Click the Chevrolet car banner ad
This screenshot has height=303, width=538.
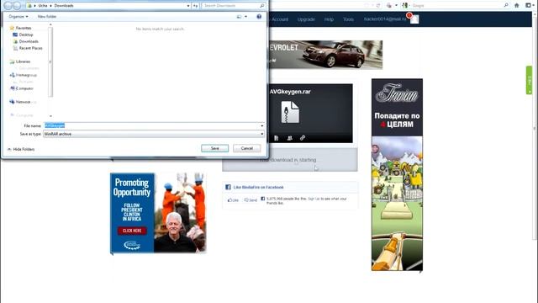click(325, 55)
